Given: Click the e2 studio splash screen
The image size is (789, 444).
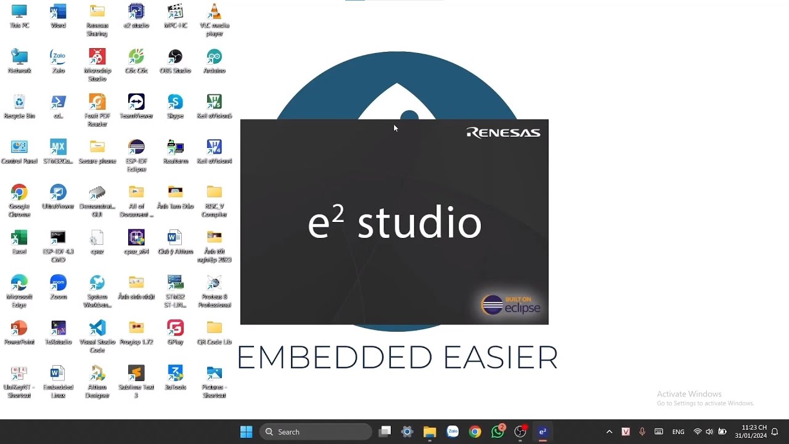Looking at the screenshot, I should click(394, 222).
